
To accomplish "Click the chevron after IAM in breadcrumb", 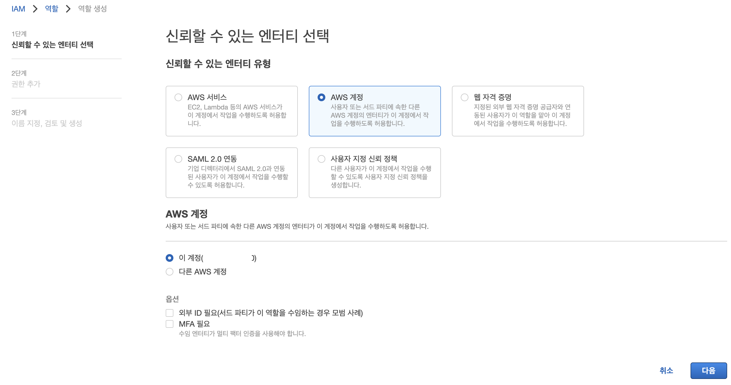I will point(35,9).
